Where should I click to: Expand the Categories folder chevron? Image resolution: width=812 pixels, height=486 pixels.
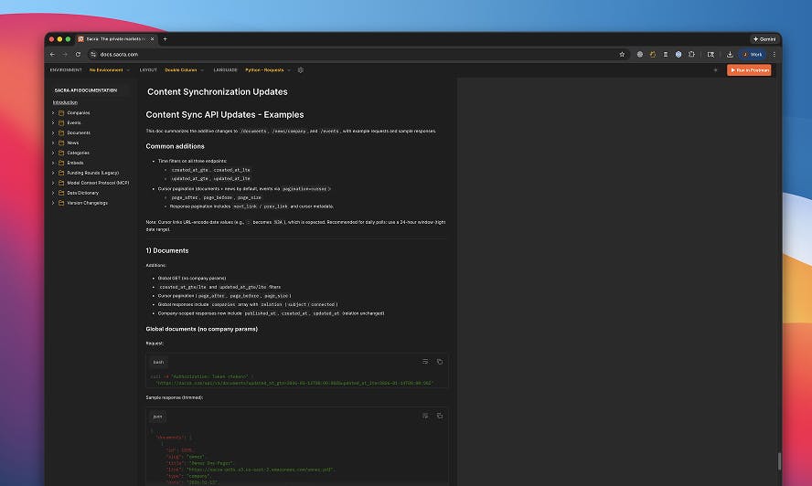[x=53, y=153]
